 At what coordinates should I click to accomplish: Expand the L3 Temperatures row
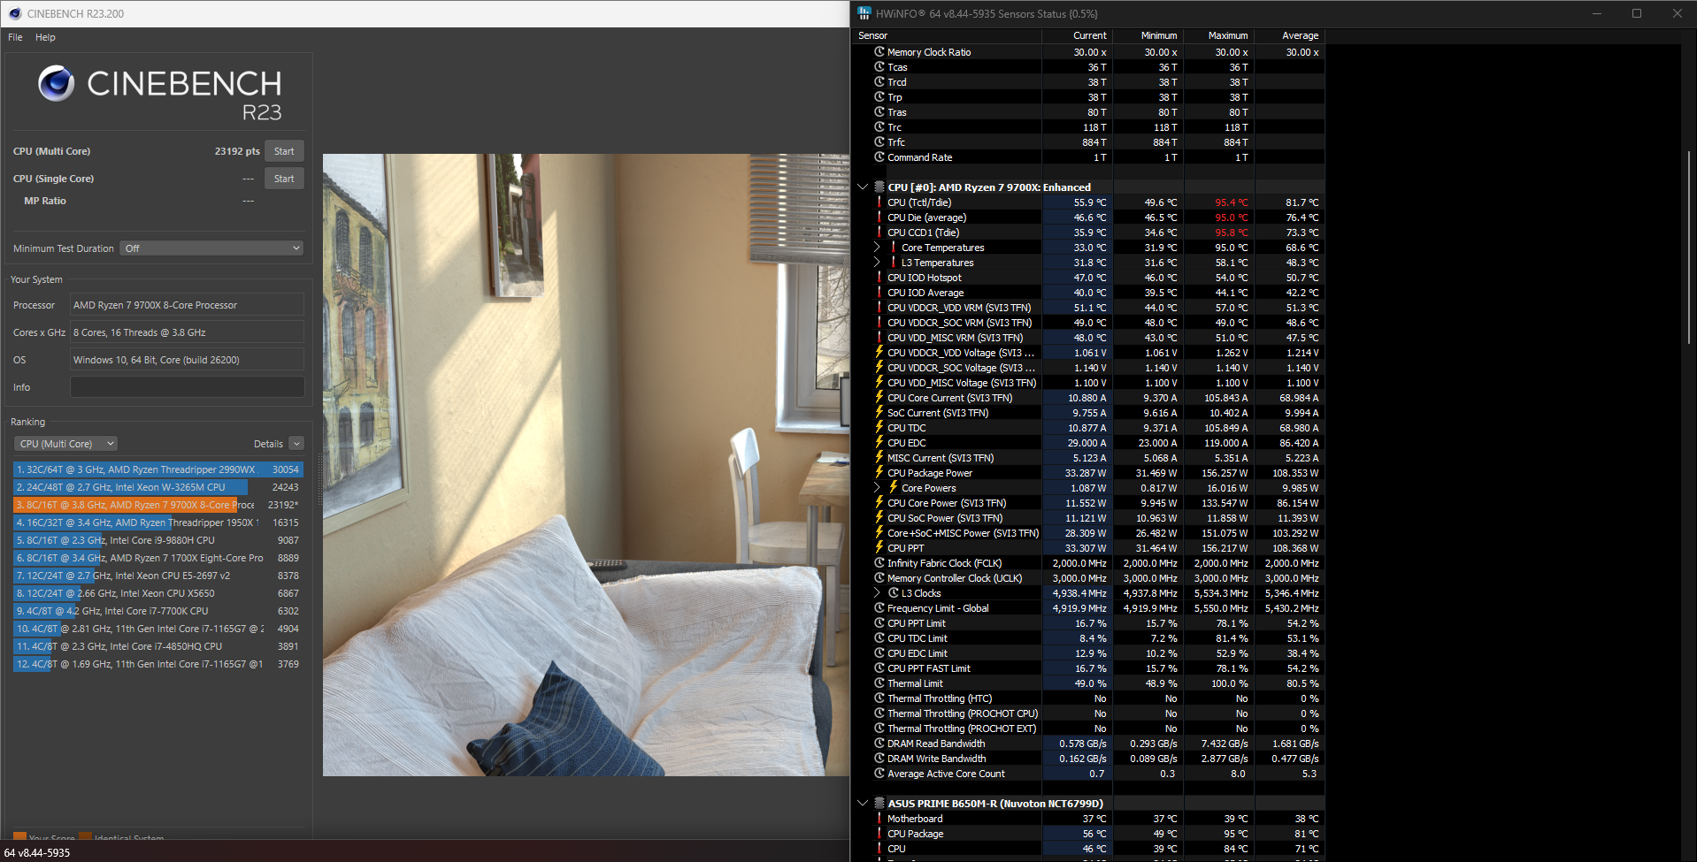coord(877,263)
